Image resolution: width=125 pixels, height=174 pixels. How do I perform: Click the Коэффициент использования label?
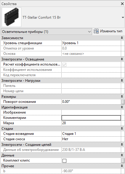tap(28, 70)
